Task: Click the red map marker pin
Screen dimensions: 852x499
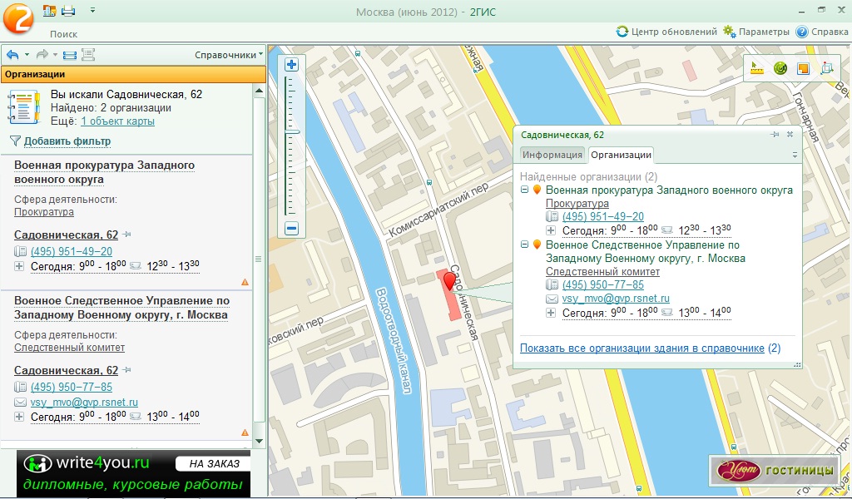Action: 450,281
